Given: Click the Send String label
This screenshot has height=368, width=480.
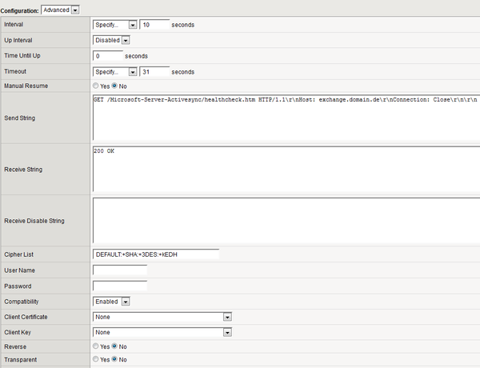Looking at the screenshot, I should 19,118.
